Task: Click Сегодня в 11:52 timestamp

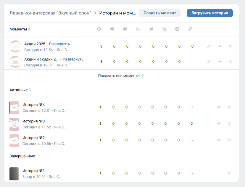Action: (x=37, y=127)
